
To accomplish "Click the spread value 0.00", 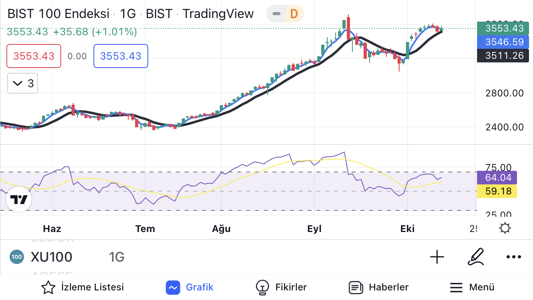I will point(77,56).
